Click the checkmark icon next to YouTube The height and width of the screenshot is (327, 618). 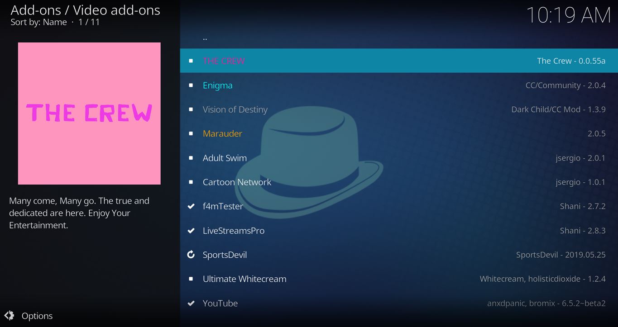191,303
